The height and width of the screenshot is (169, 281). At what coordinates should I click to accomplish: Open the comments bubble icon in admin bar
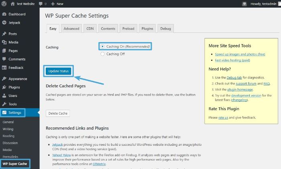(x=41, y=4)
